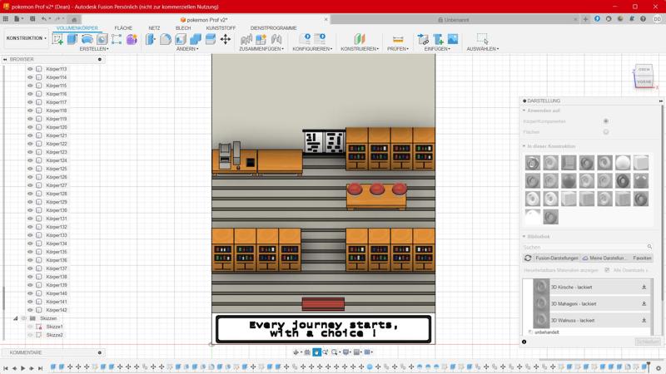This screenshot has width=666, height=374.
Task: Open the Prüfen dropdown menu
Action: [398, 49]
